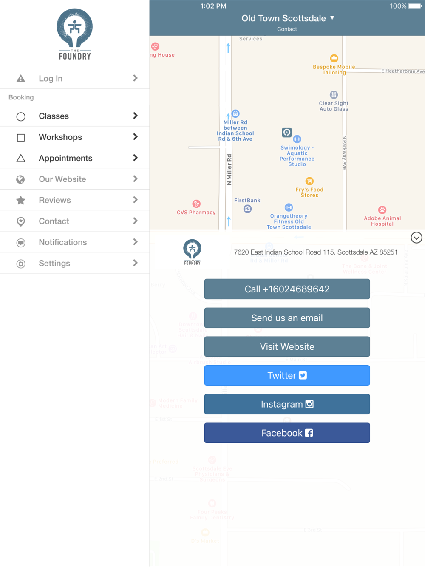Tap The Foundry logo in the sidebar
425x567 pixels.
coord(75,34)
